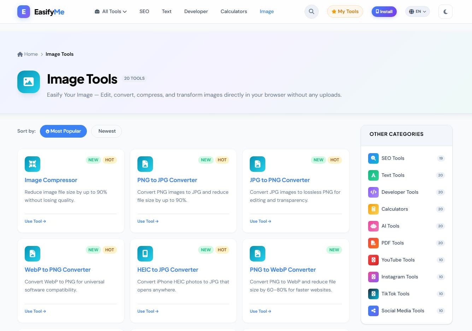Sort by Most Popular
472x331 pixels.
click(x=63, y=131)
